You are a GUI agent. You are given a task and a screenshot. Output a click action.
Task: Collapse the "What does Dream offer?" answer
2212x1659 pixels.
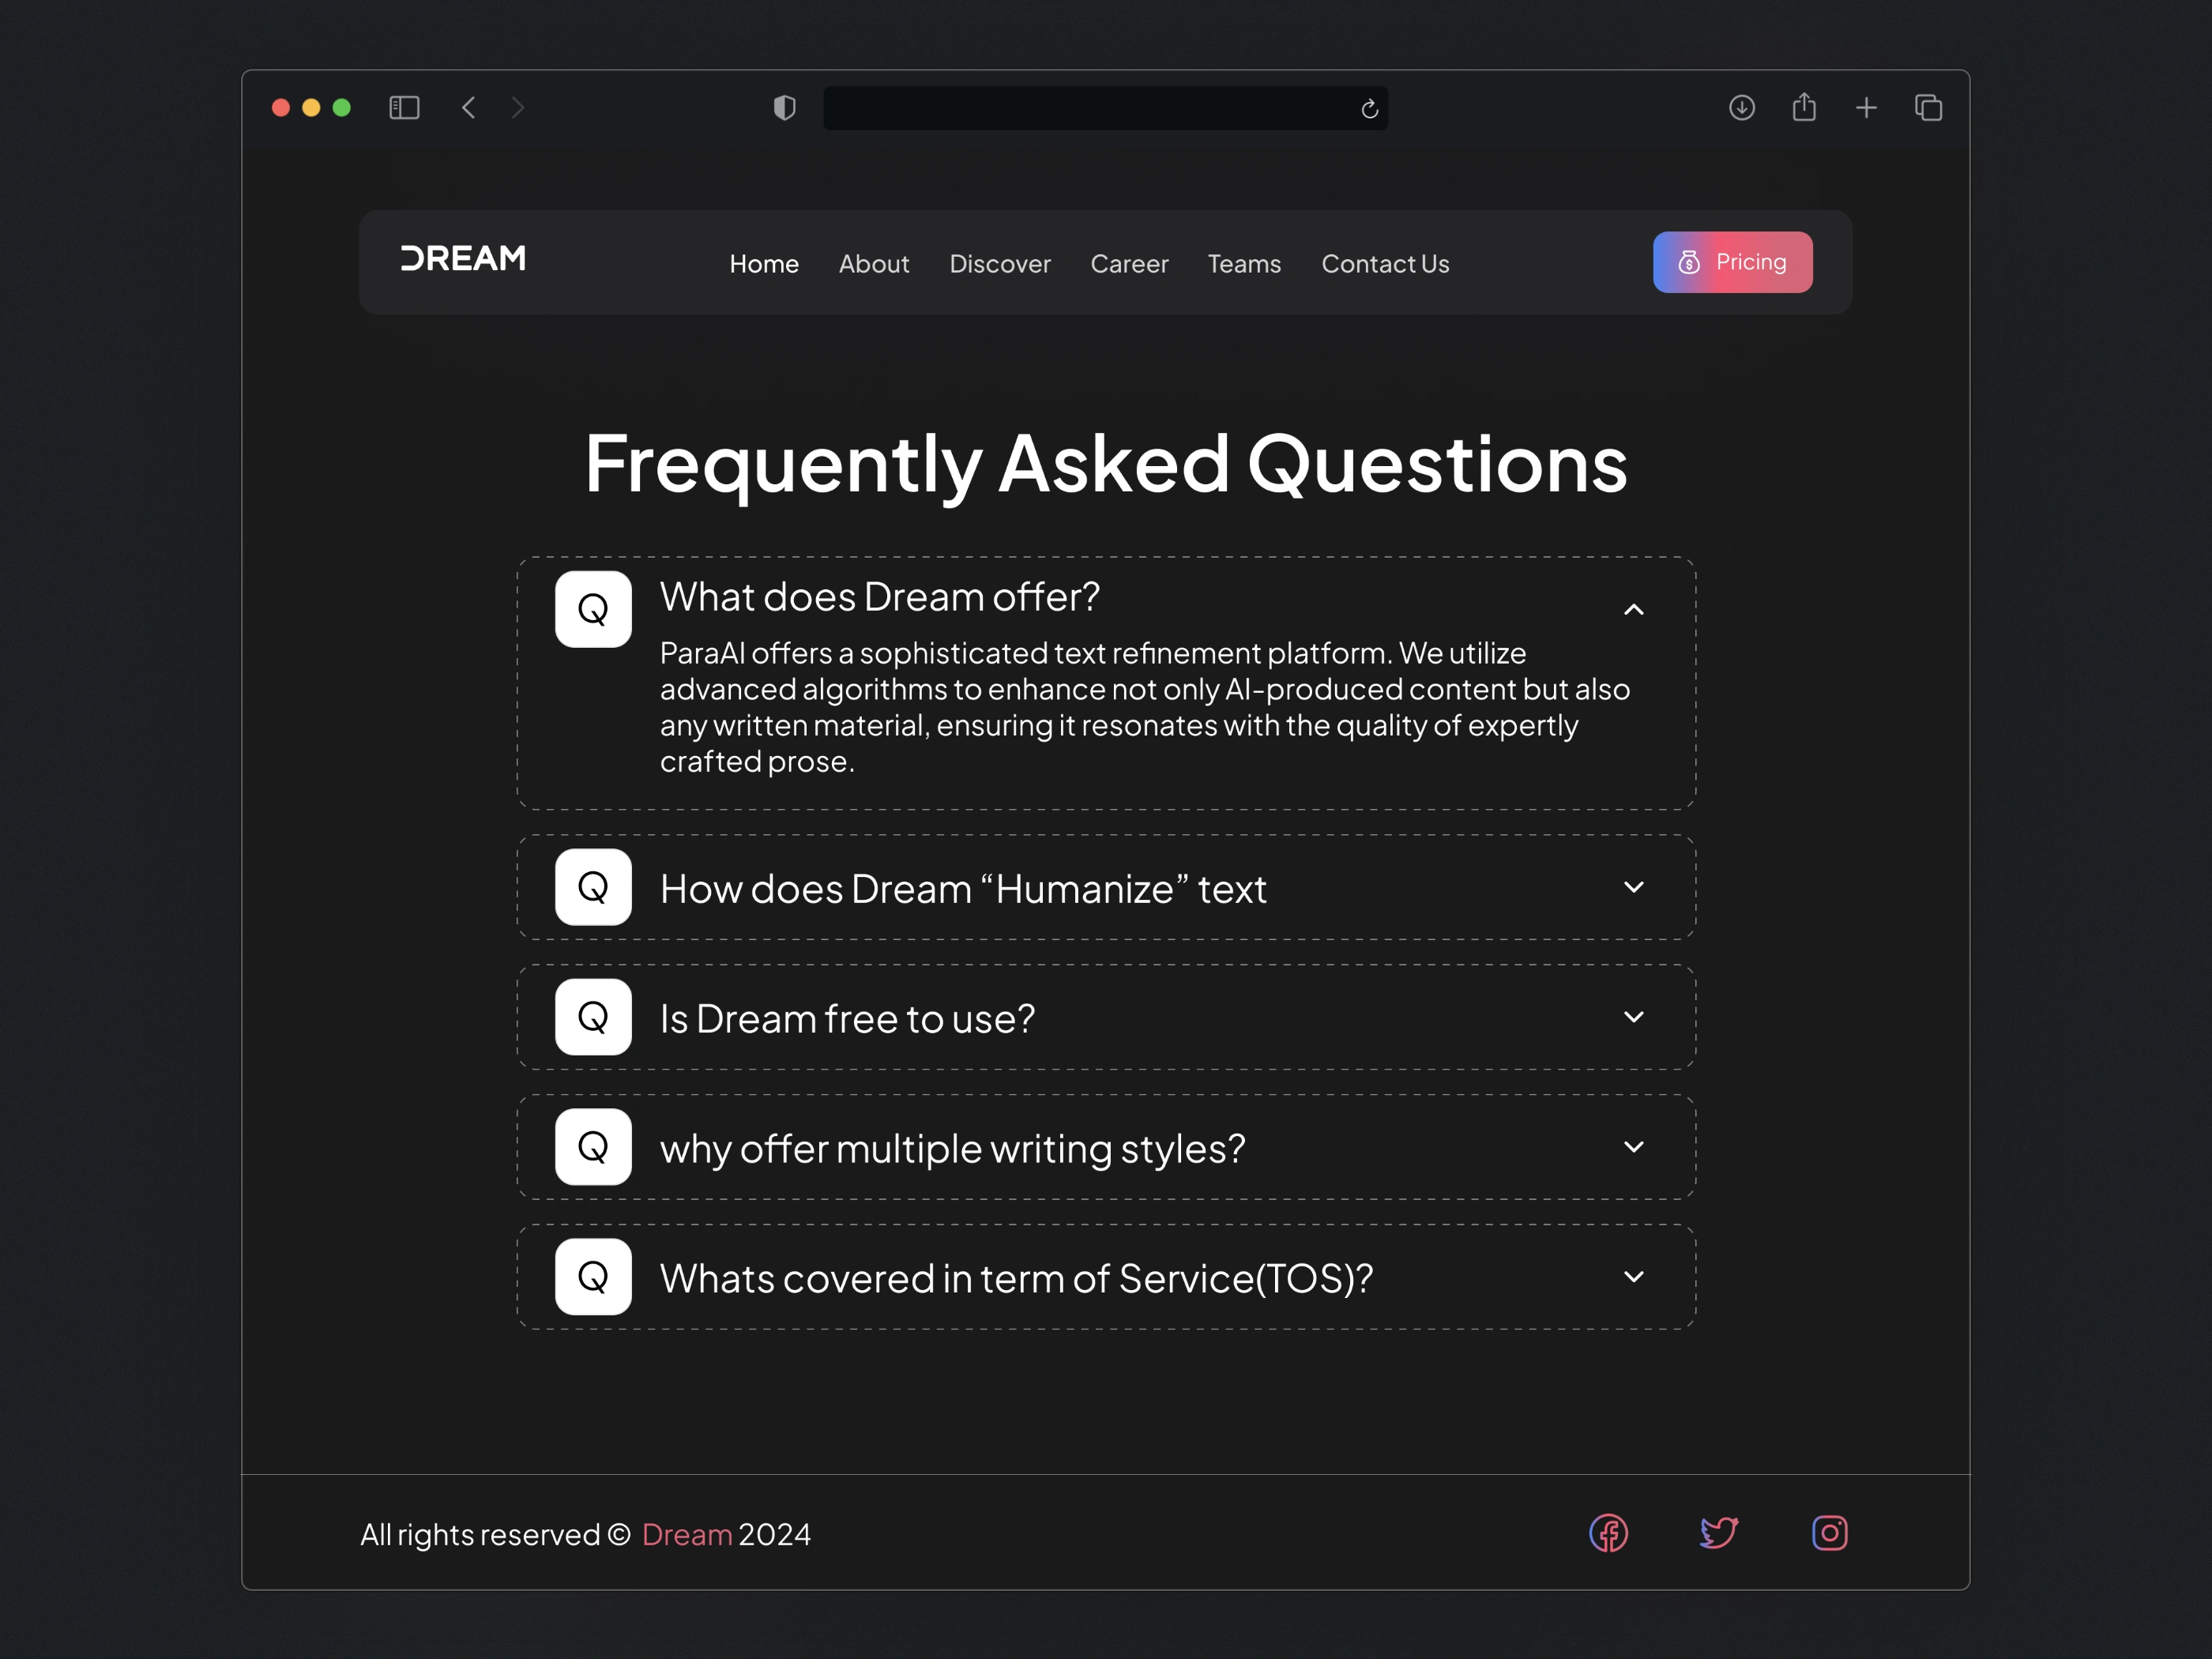click(x=1633, y=610)
